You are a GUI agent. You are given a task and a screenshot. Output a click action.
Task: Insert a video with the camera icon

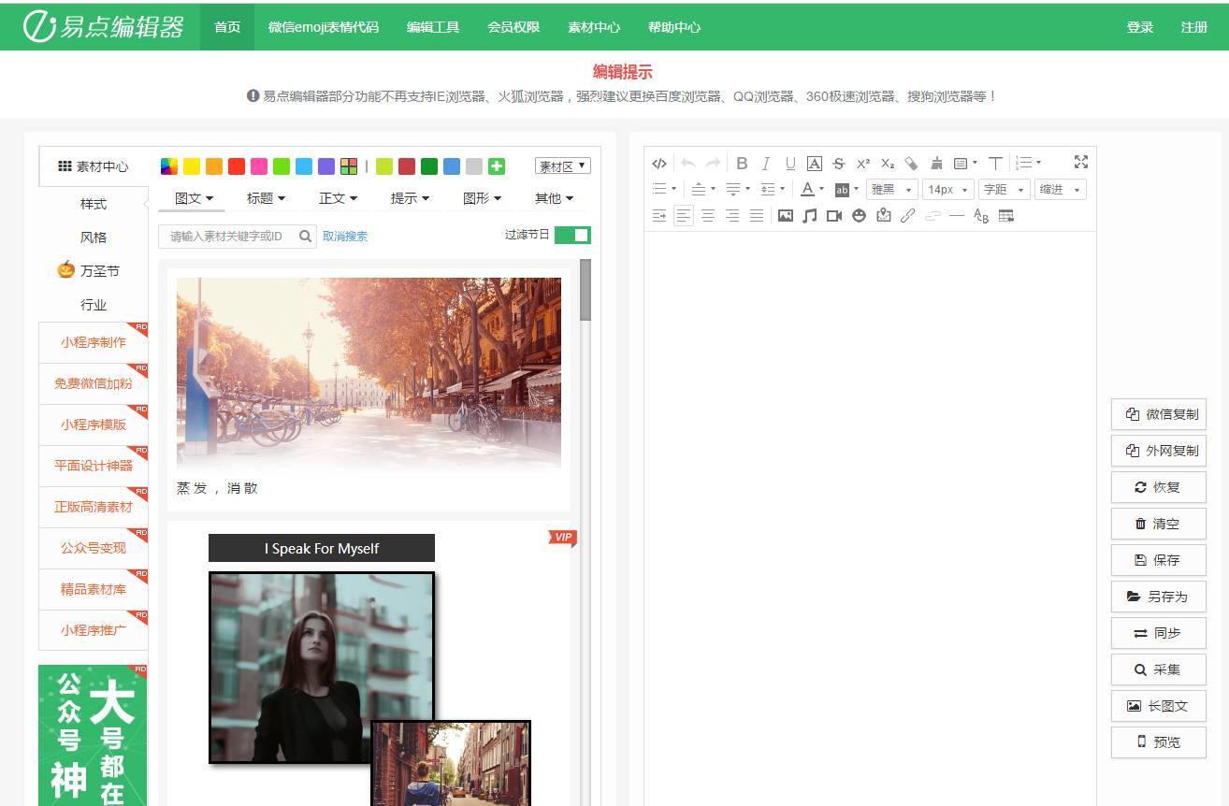pos(834,216)
